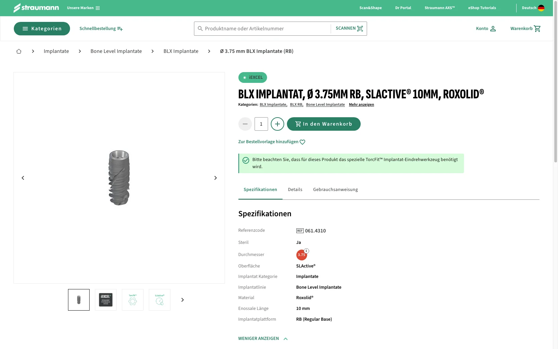The width and height of the screenshot is (558, 349).
Task: Click RB (Regular Base) platform value
Action: (x=314, y=319)
